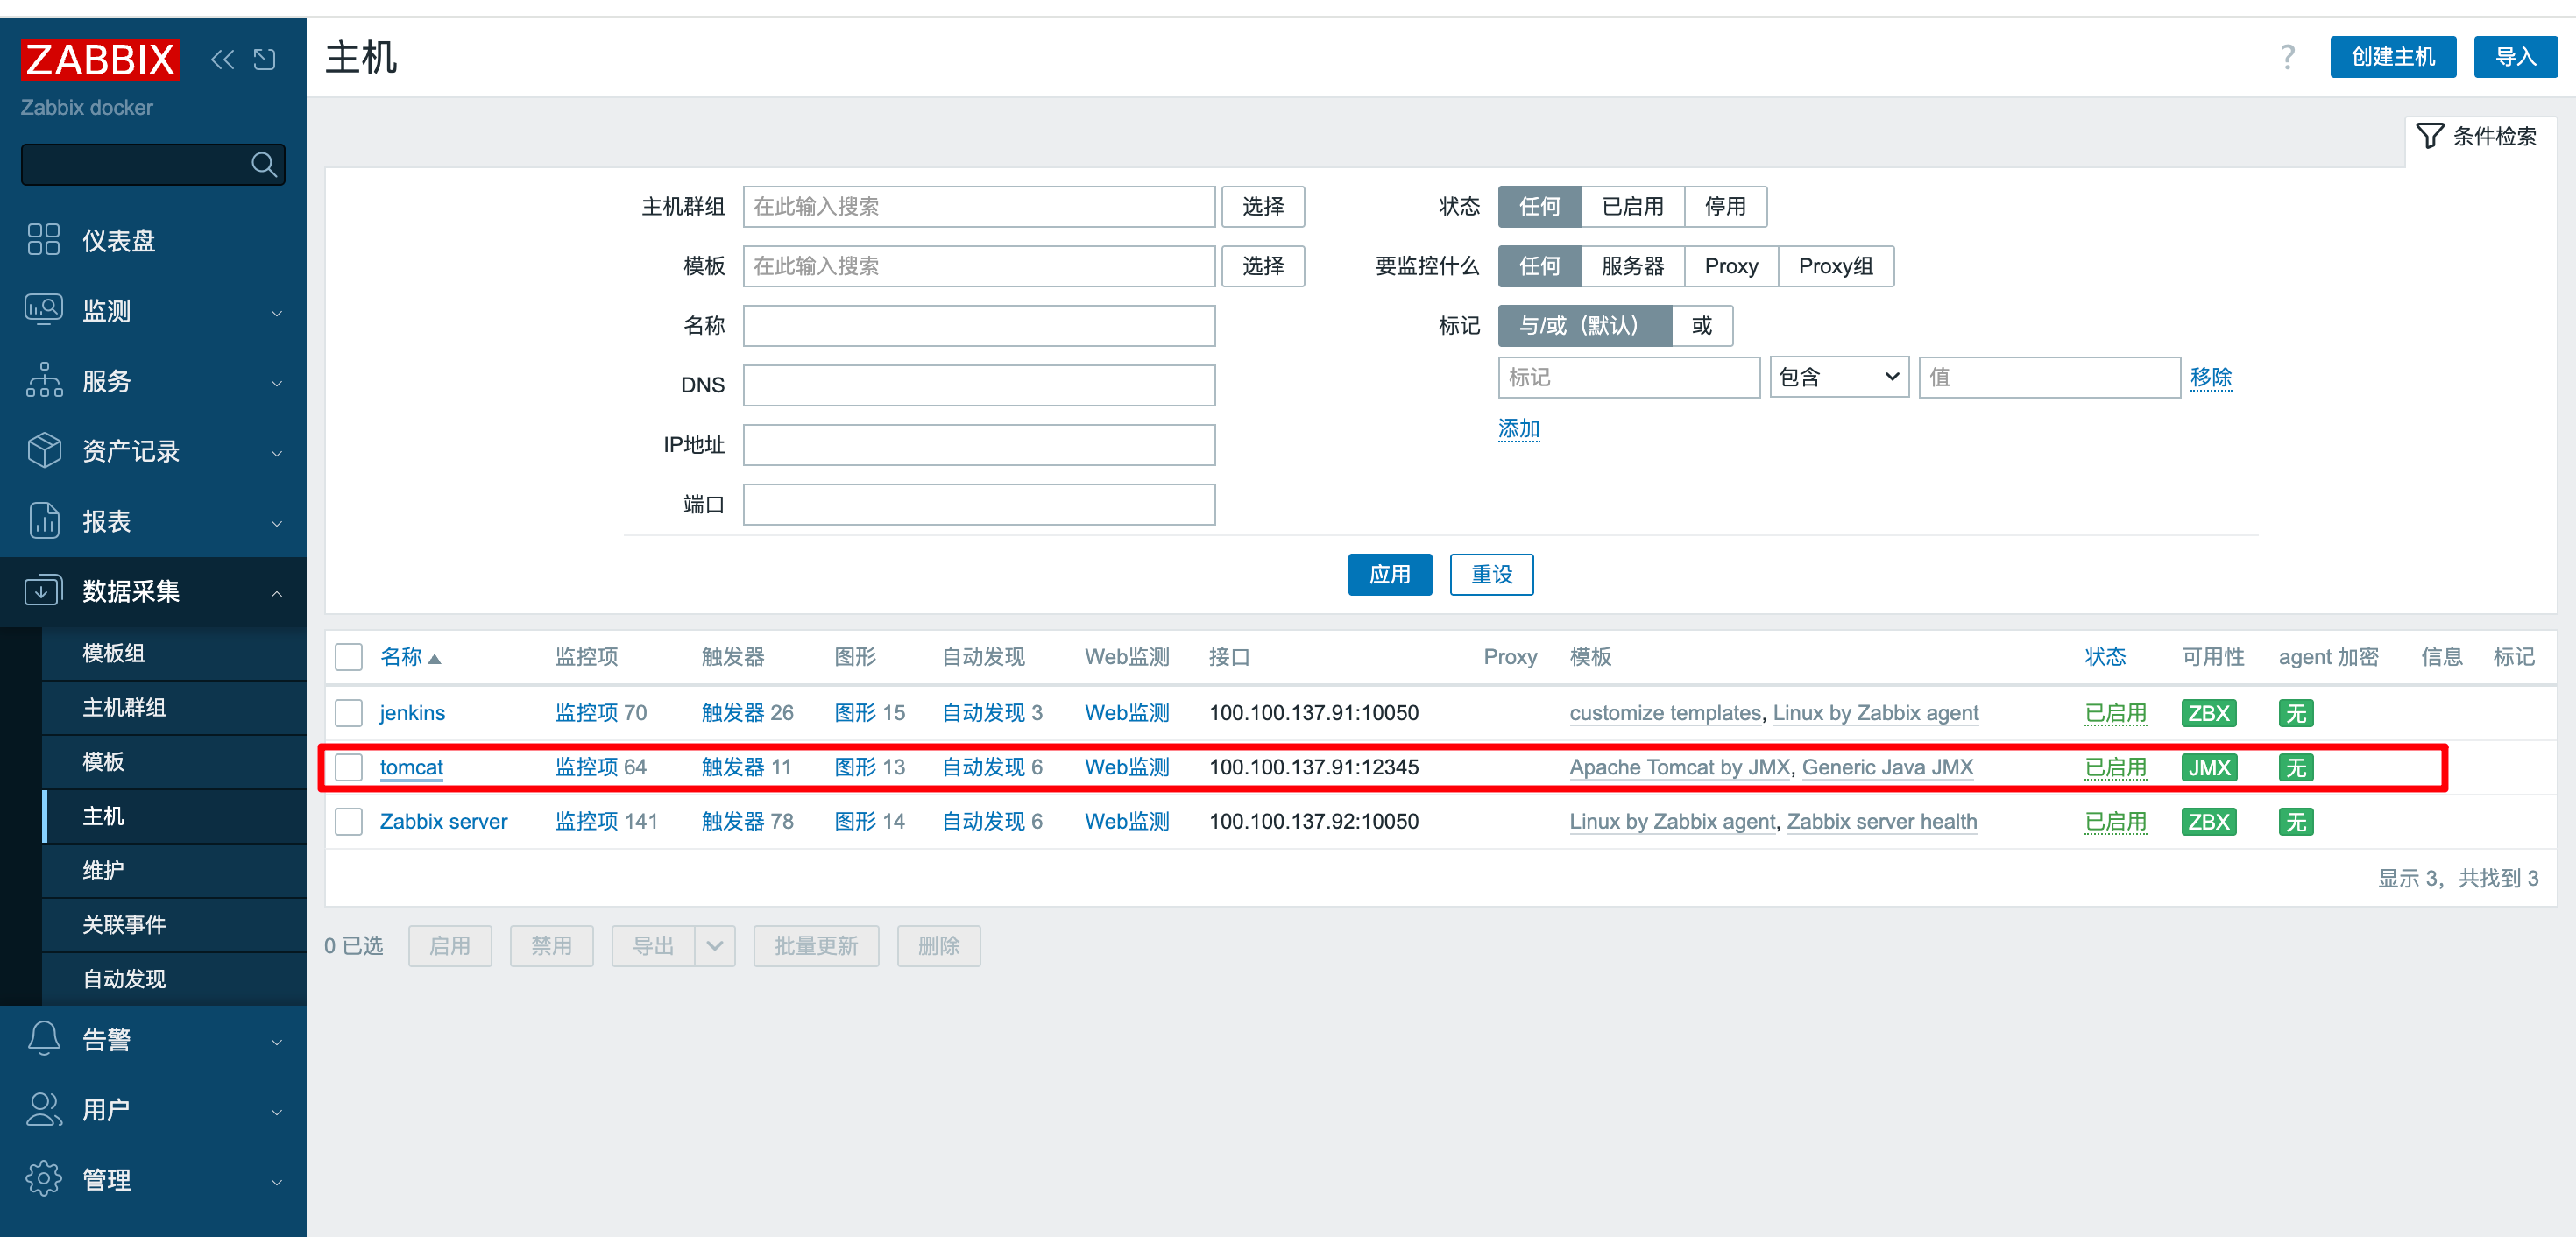This screenshot has height=1237, width=2576.
Task: Click ZBX availability badge for Zabbix server
Action: pos(2208,821)
